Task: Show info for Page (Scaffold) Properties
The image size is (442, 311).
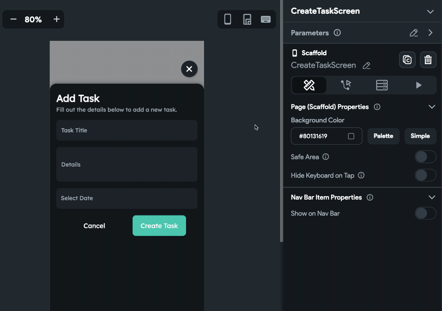Action: [x=377, y=107]
